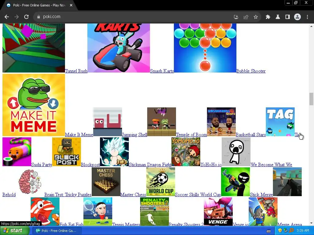Open the Sushi Party snake thumbnail

[x=17, y=152]
